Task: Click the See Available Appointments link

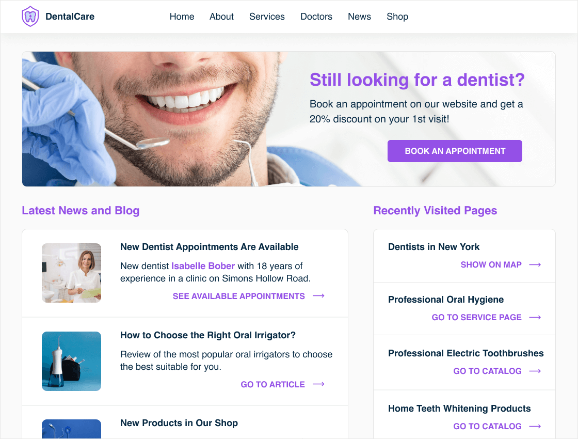Action: pos(239,296)
